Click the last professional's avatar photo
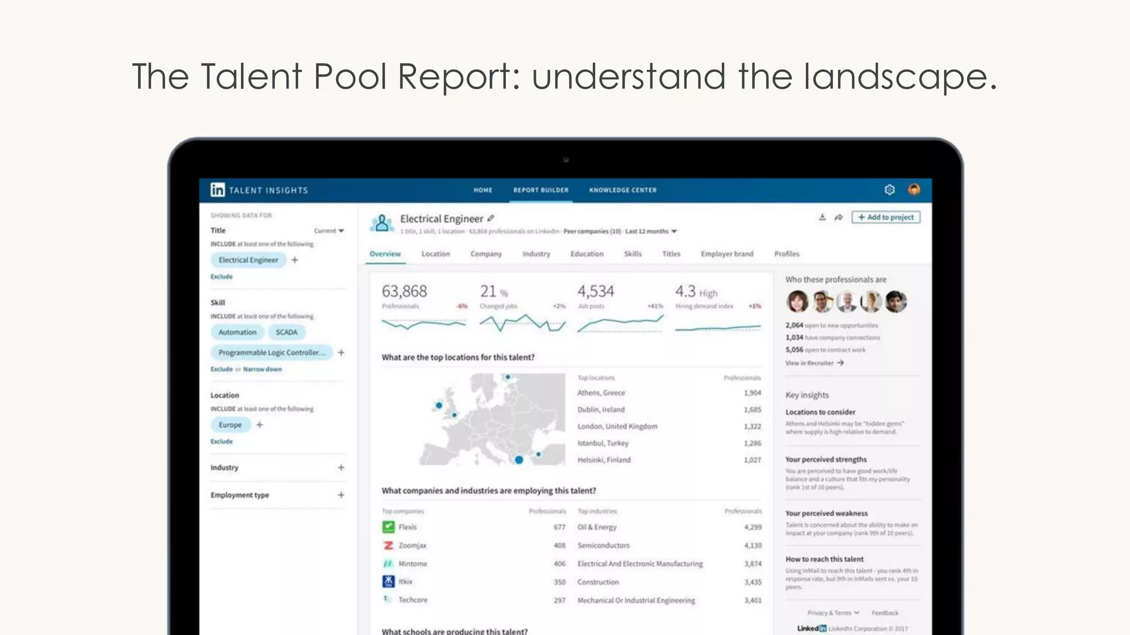The height and width of the screenshot is (635, 1130). point(896,302)
